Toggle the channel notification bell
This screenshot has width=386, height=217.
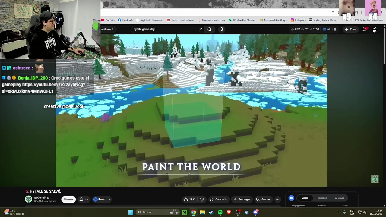[81, 199]
